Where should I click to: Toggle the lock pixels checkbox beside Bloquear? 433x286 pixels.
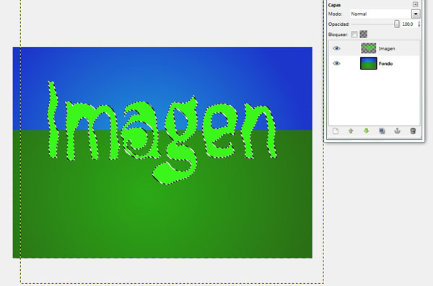(x=354, y=34)
